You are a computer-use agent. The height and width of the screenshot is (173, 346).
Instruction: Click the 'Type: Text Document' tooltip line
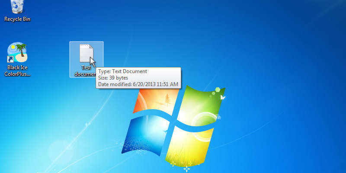pos(123,71)
